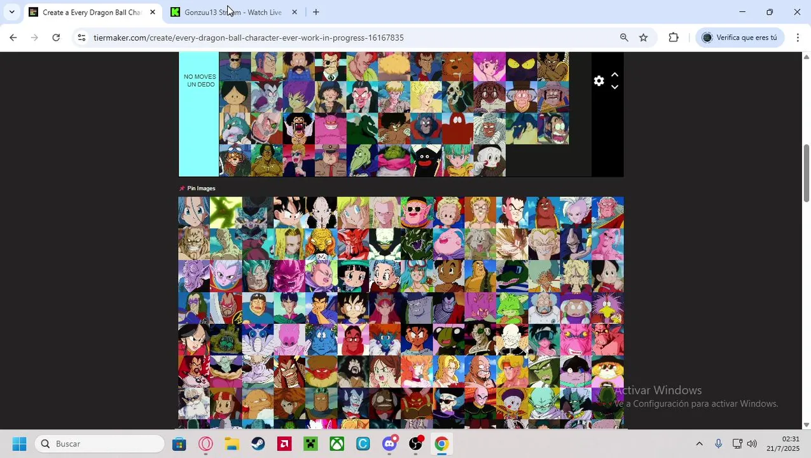Open the Windows Start menu

click(19, 444)
